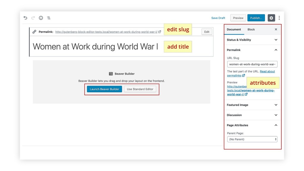The width and height of the screenshot is (304, 171).
Task: Click external icon after the preview URL
Action: point(246,94)
